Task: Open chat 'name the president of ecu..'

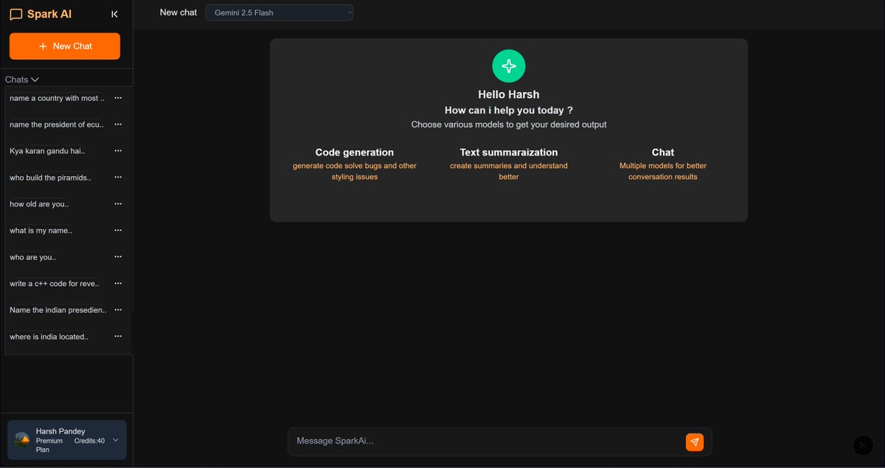Action: (56, 125)
